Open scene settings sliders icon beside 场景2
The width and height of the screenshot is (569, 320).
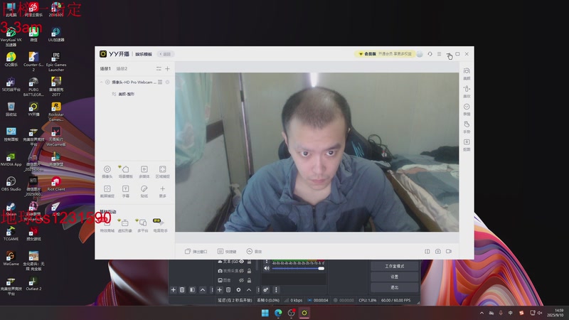pos(159,68)
